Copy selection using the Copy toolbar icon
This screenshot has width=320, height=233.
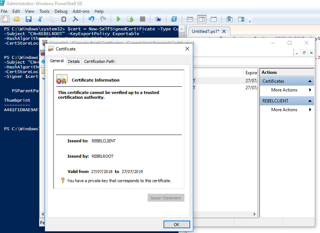click(x=52, y=19)
